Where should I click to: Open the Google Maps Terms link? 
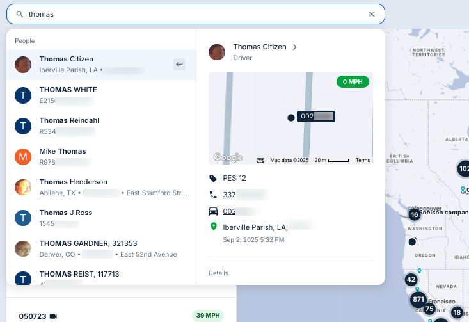(x=363, y=161)
